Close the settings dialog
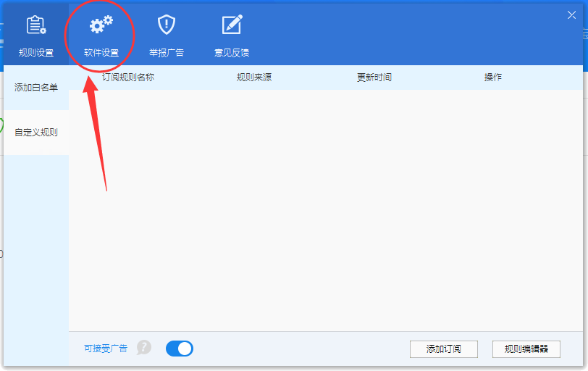 (x=571, y=15)
